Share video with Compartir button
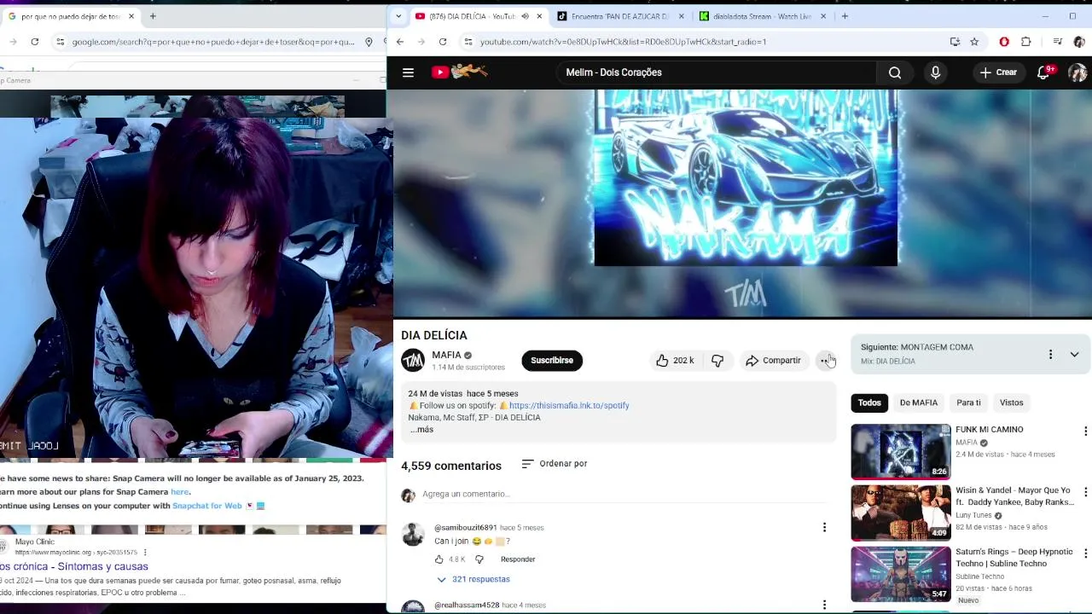The image size is (1092, 614). 773,361
